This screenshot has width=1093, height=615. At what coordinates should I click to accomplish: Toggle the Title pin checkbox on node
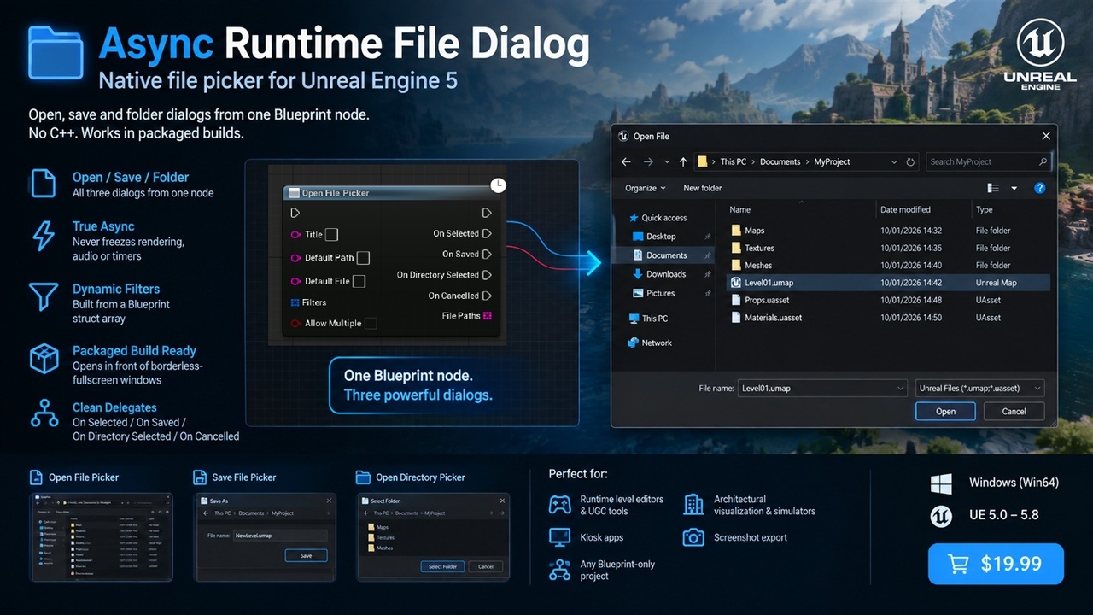point(331,234)
